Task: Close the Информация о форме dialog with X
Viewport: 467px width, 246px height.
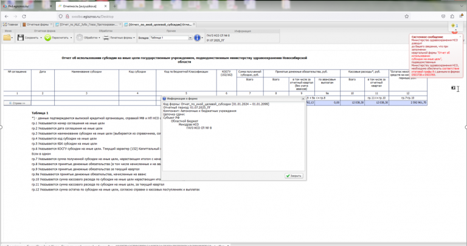Action: 303,99
